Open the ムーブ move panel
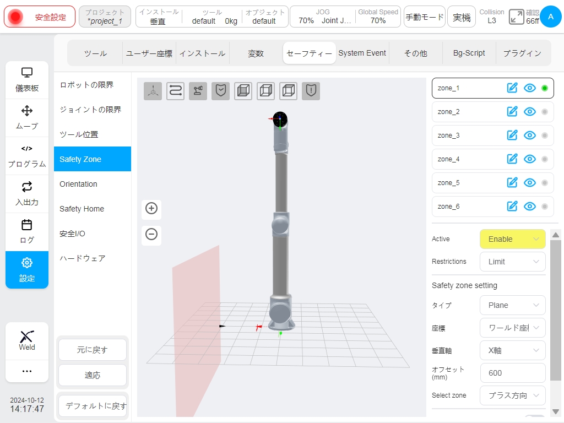The height and width of the screenshot is (423, 564). (x=27, y=118)
